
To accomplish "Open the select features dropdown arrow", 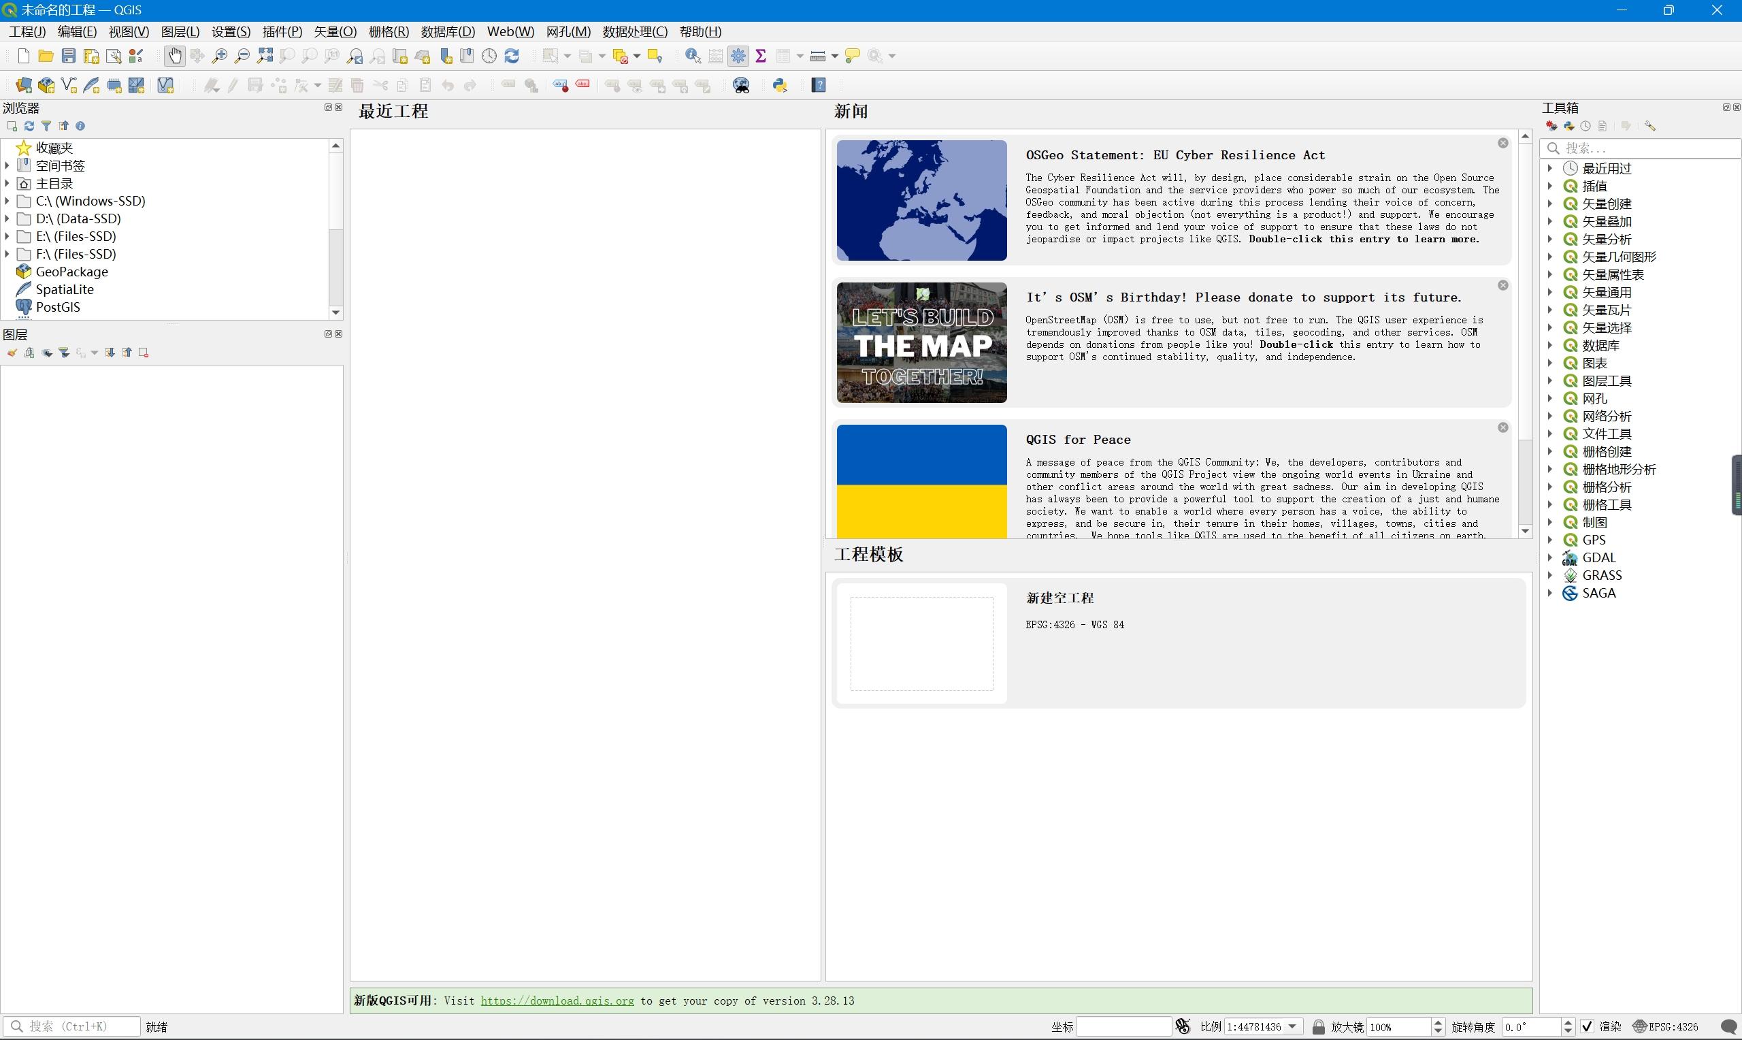I will pyautogui.click(x=568, y=56).
